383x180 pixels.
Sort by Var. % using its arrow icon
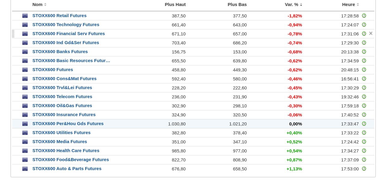point(301,4)
